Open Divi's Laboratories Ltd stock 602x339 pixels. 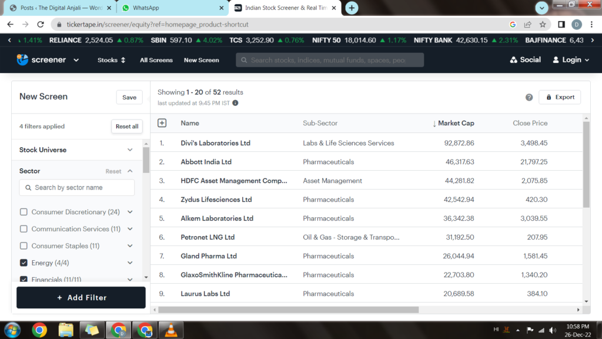[x=215, y=143]
